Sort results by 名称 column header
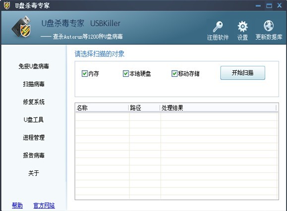The width and height of the screenshot is (287, 211). (x=102, y=107)
